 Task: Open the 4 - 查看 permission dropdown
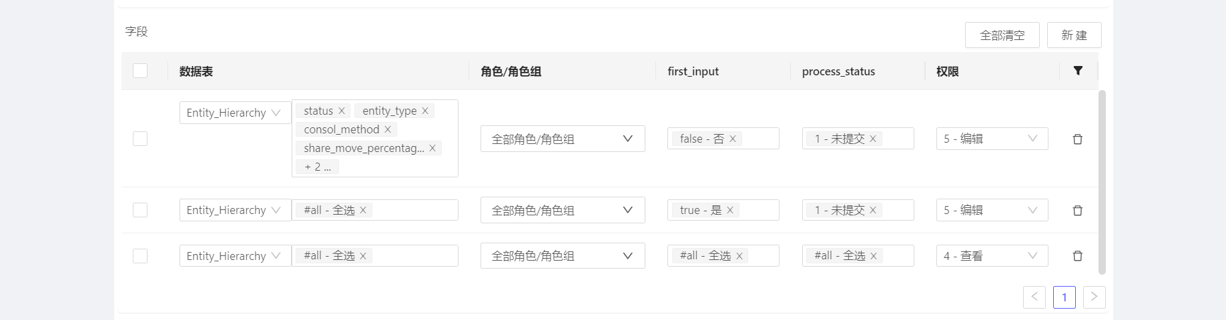pyautogui.click(x=991, y=256)
